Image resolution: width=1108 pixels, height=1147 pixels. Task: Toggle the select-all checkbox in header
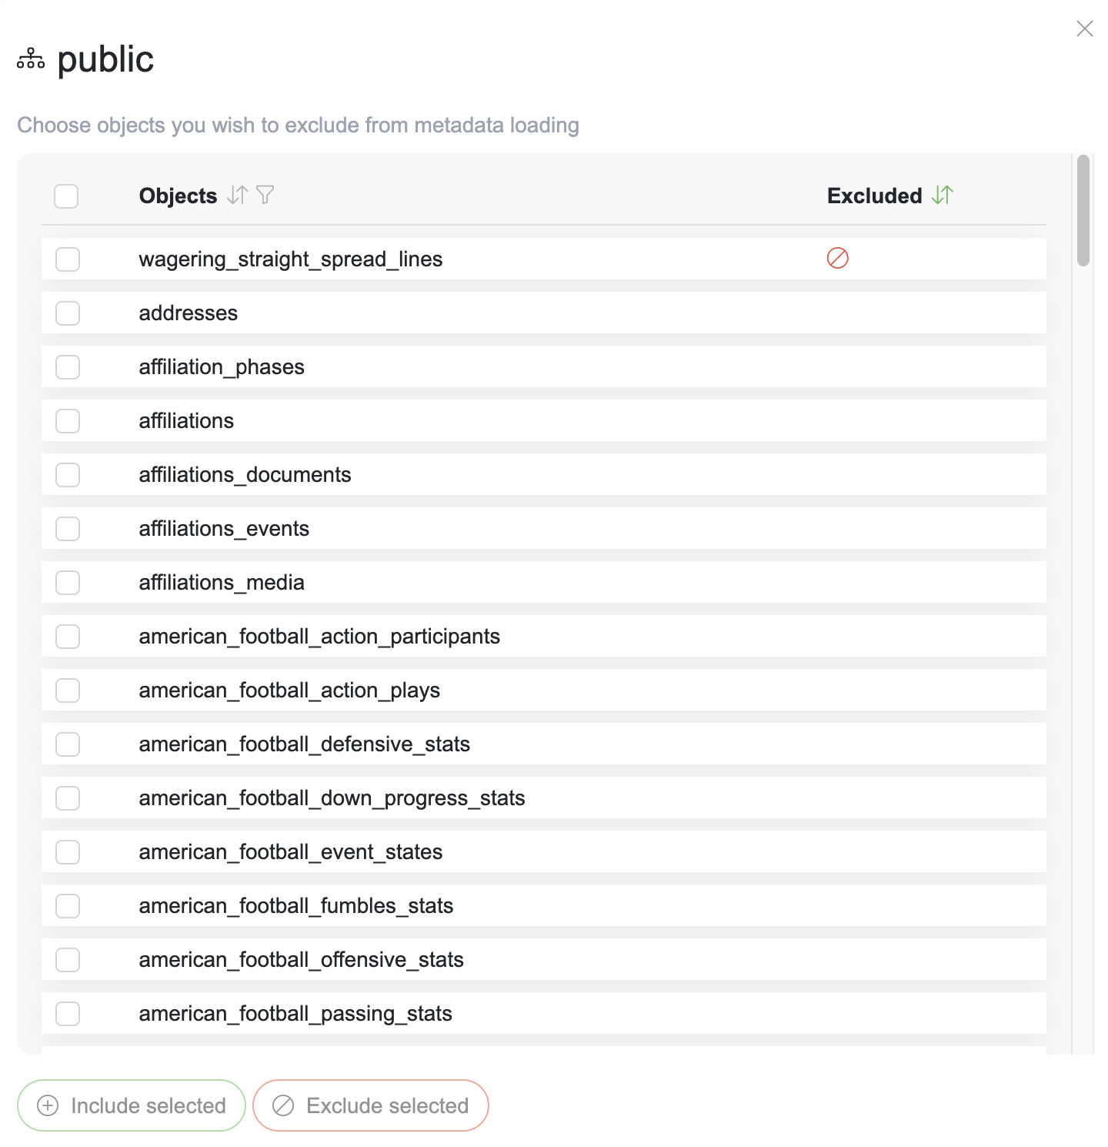point(66,196)
